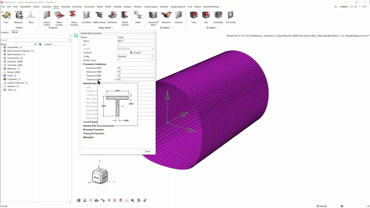Select the Nodes (2961) tree item

tap(14, 72)
